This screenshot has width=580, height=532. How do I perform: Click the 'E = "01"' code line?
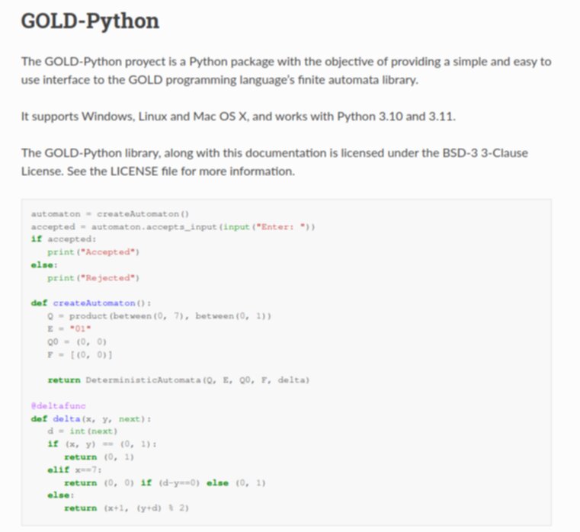click(69, 328)
